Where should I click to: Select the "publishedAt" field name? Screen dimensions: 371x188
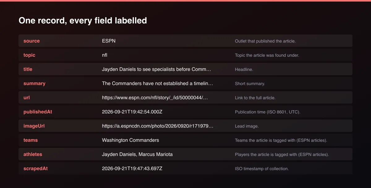point(38,112)
